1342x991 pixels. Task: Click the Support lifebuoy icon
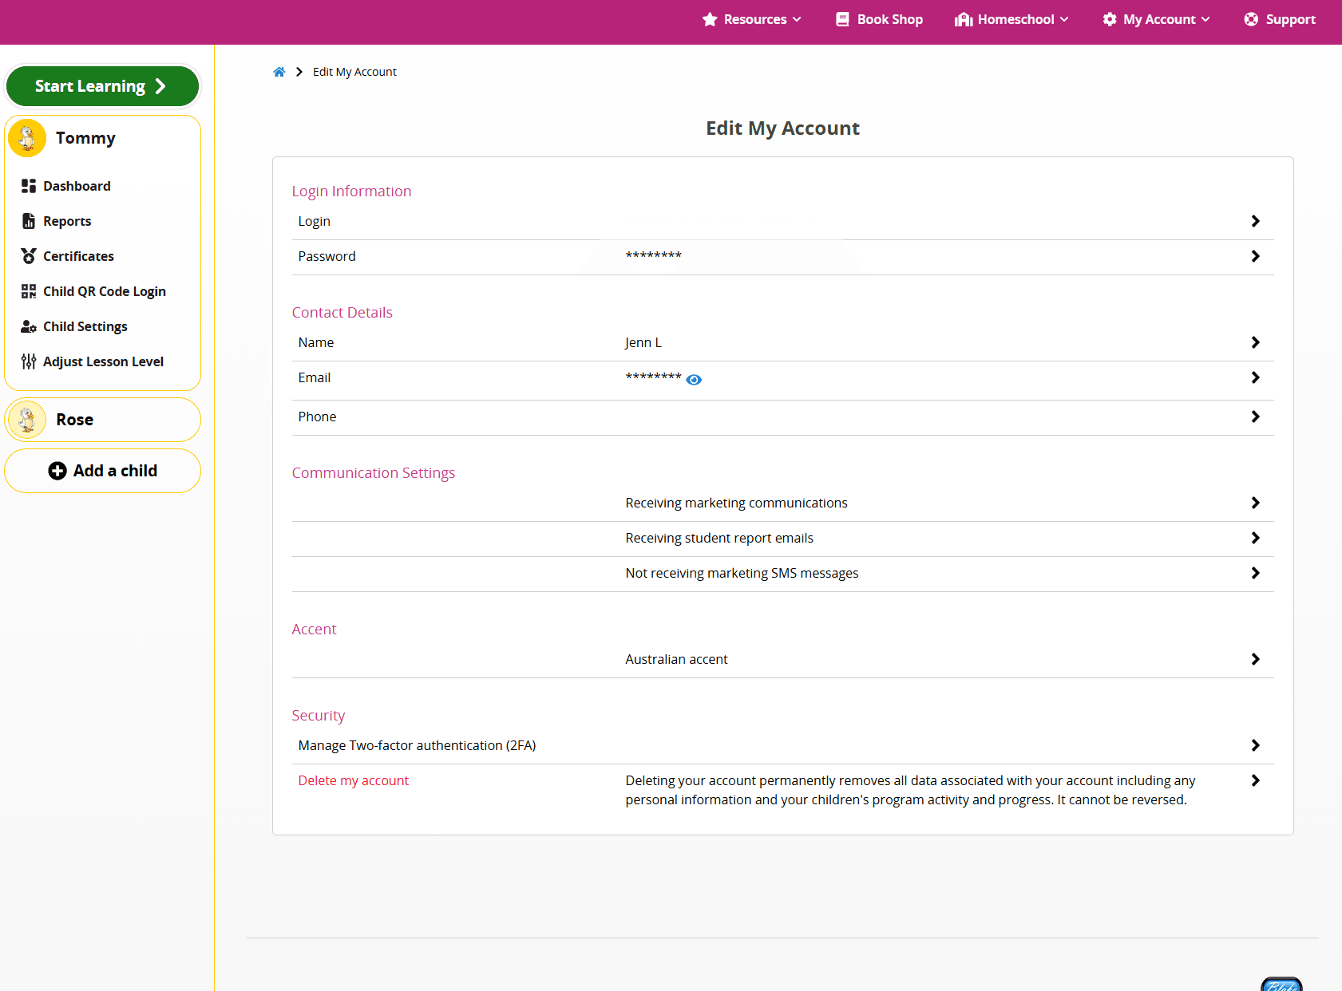tap(1251, 19)
